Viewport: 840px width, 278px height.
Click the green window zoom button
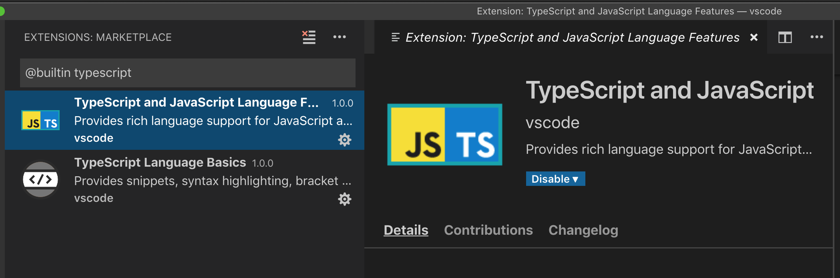click(2, 11)
